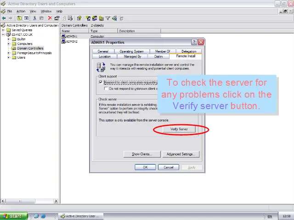The image size is (294, 220).
Task: Click the Show/Hide console tree icon
Action: pyautogui.click(x=27, y=18)
